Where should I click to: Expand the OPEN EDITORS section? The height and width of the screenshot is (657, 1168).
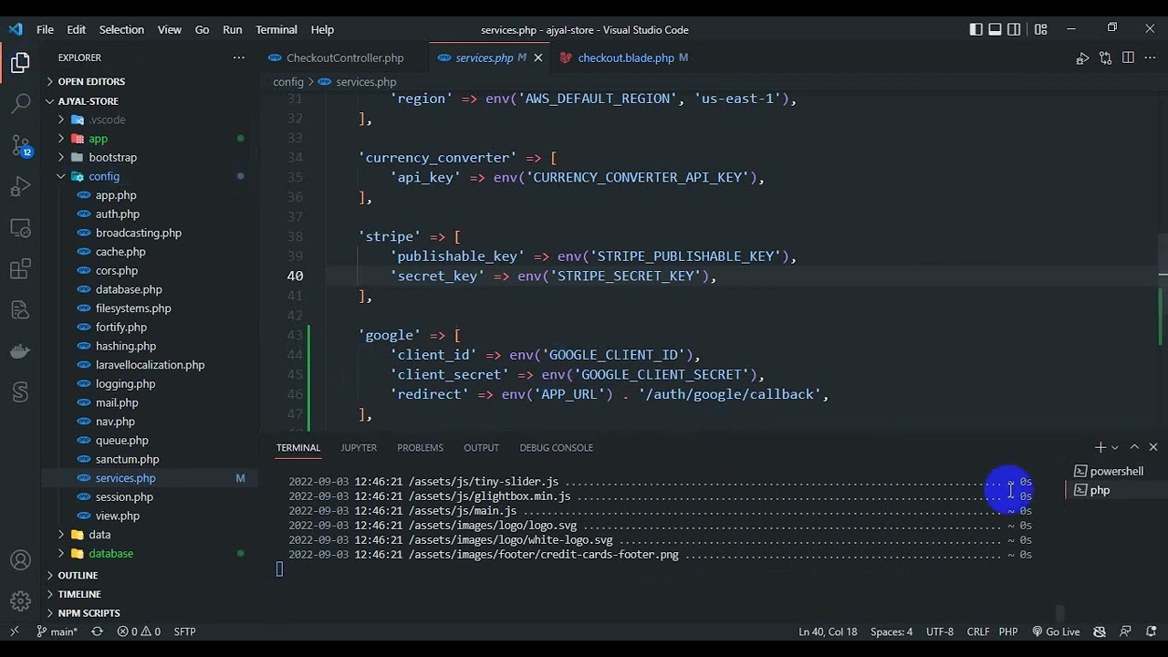point(91,81)
